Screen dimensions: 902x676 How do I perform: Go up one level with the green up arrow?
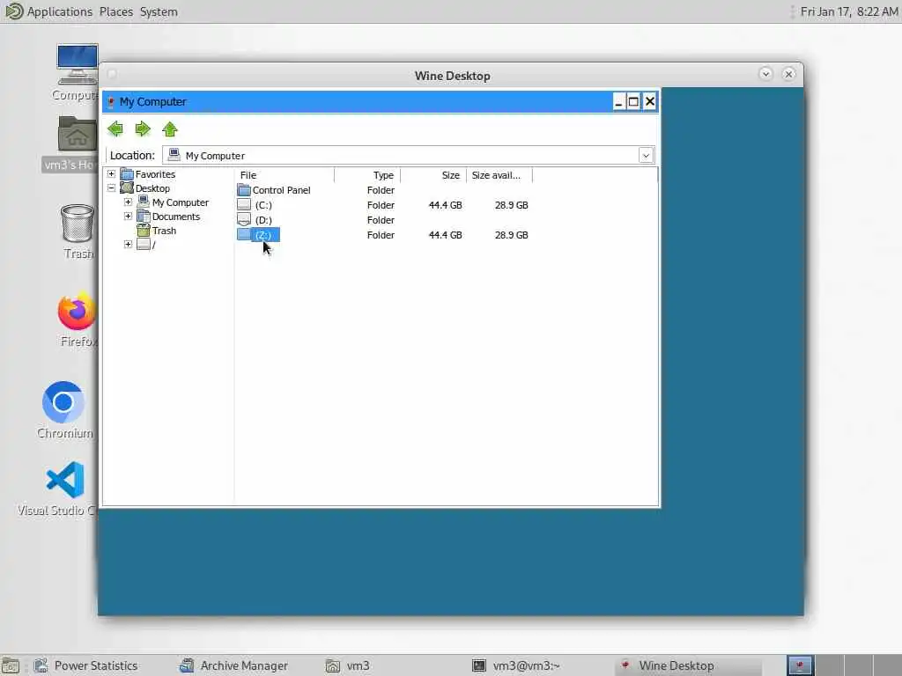pyautogui.click(x=170, y=129)
